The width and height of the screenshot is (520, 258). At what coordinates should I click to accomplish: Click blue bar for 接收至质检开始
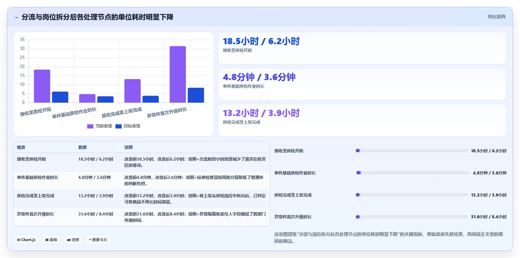[60, 97]
